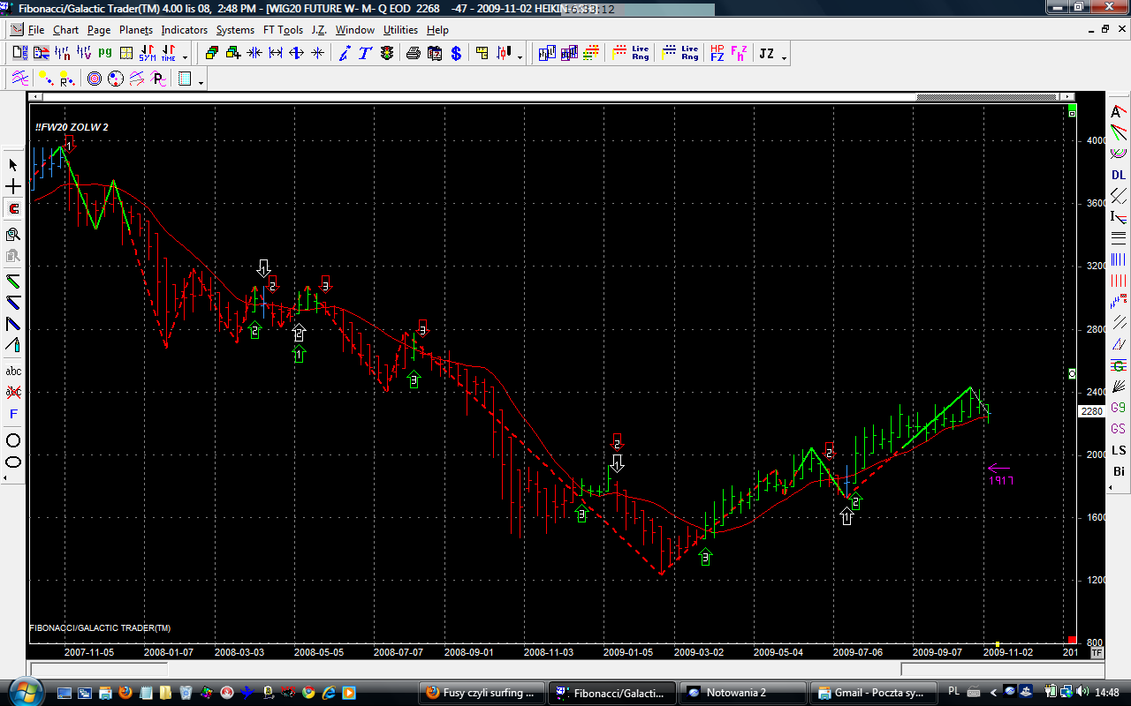Screen dimensions: 1131x706
Task: Toggle the red square at chart bottom-right
Action: point(1072,640)
